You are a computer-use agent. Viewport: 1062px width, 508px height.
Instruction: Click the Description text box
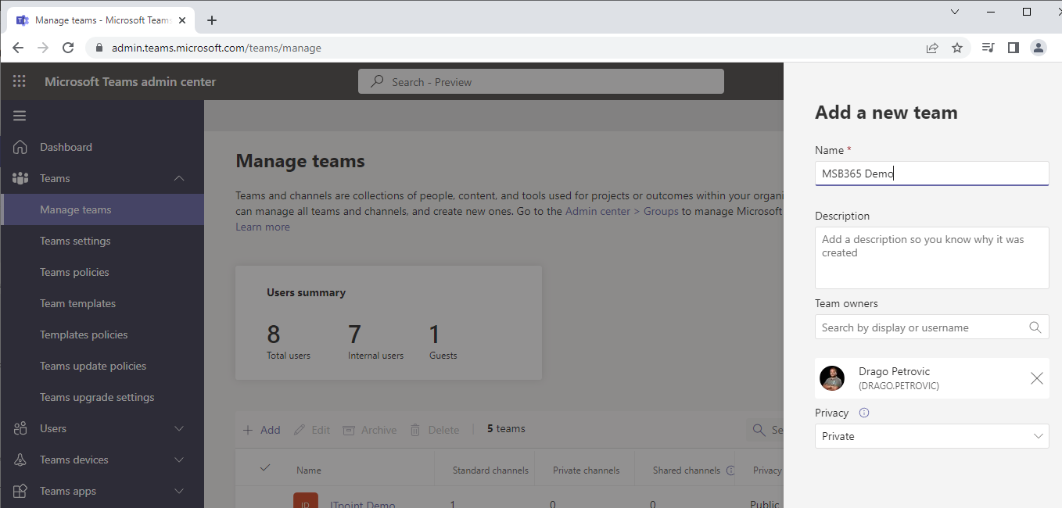tap(931, 258)
